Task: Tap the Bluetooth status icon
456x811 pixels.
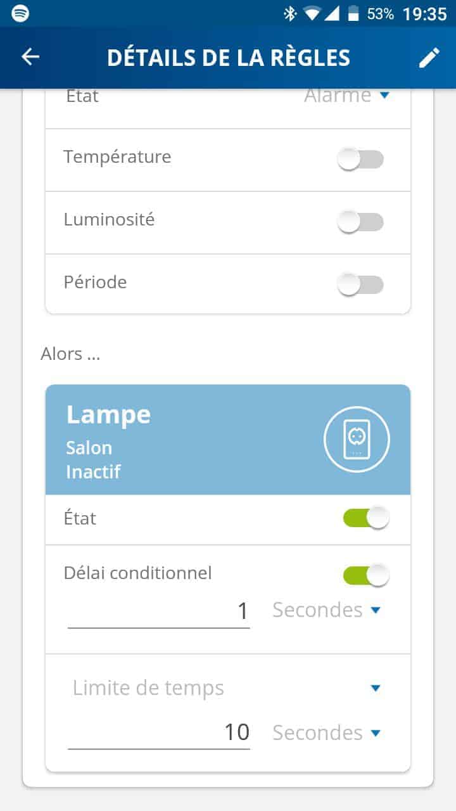Action: pyautogui.click(x=289, y=13)
